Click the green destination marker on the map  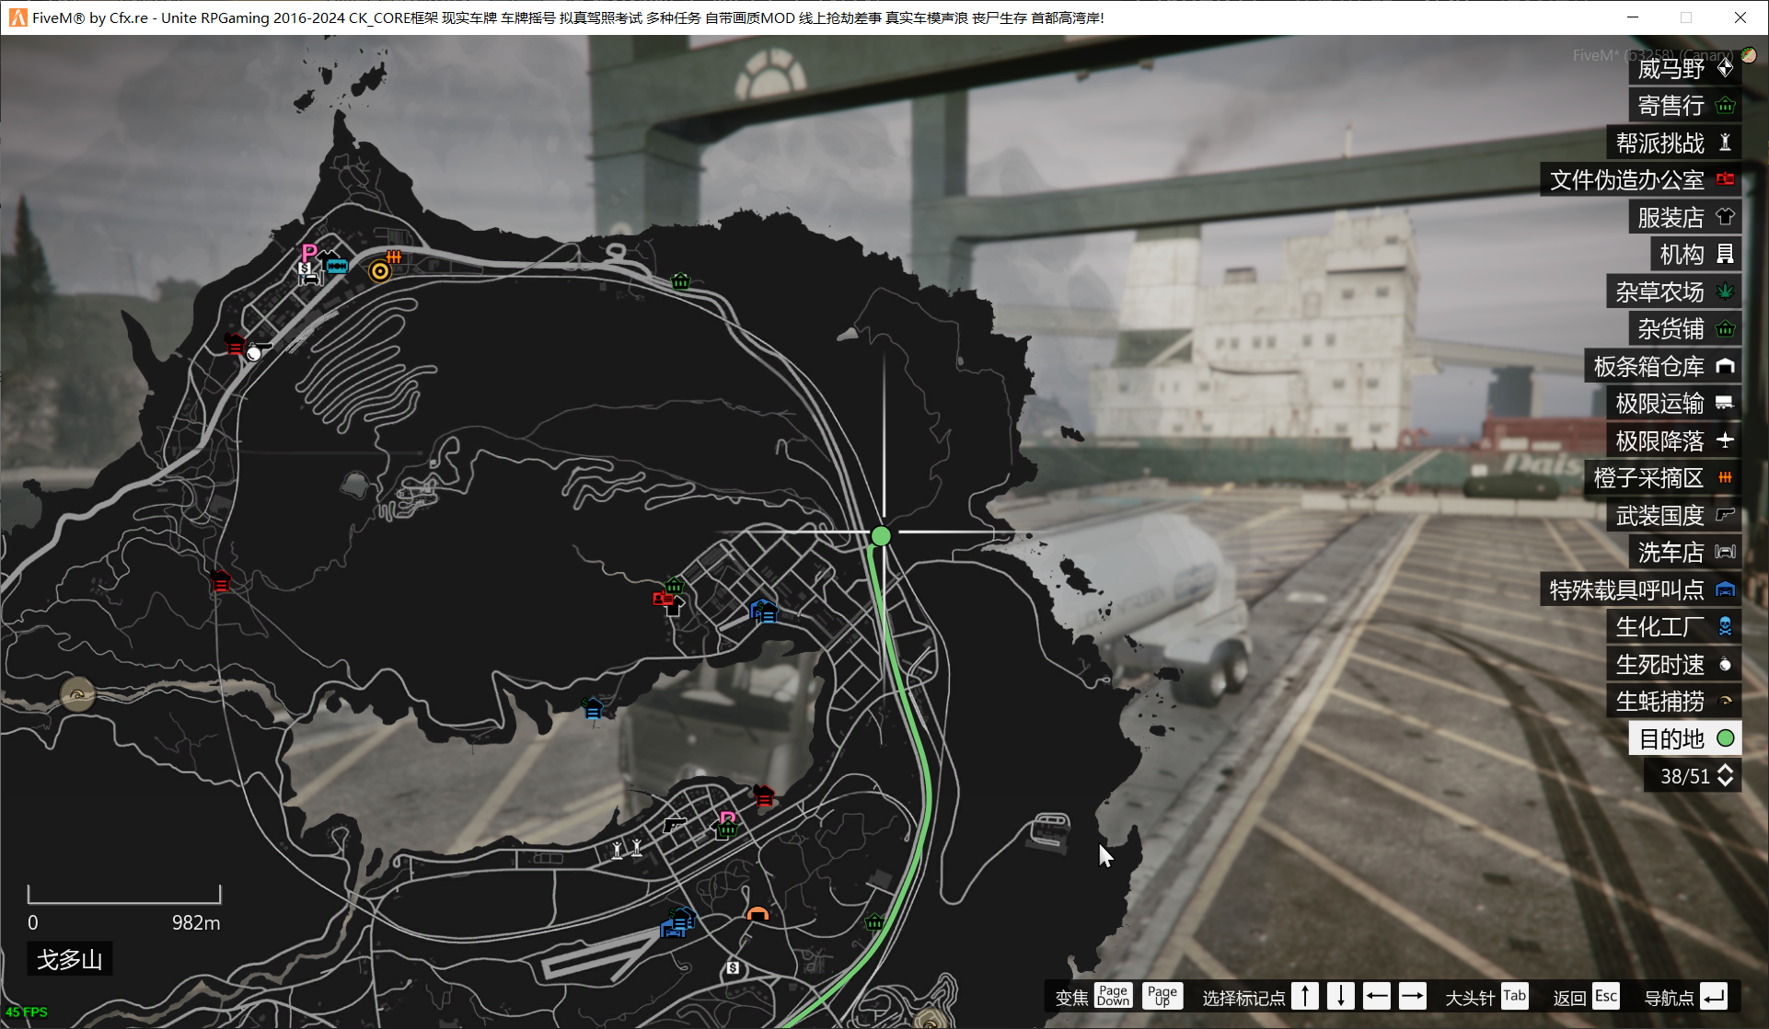881,535
